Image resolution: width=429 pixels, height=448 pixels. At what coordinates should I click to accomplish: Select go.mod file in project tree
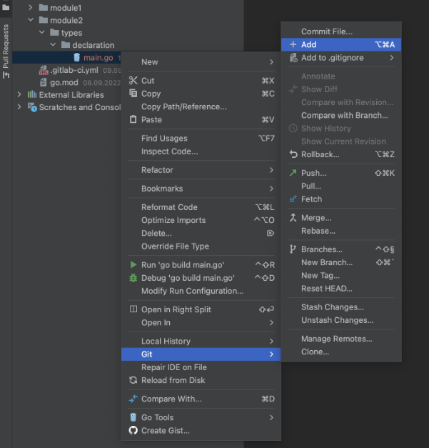(x=64, y=82)
